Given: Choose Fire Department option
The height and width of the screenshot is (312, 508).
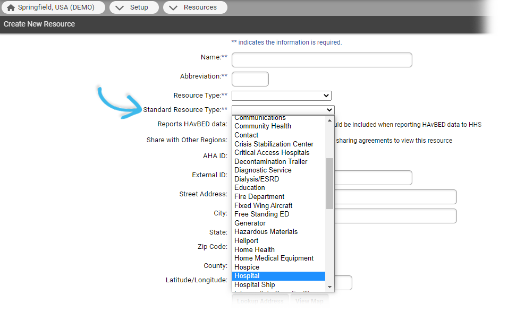Looking at the screenshot, I should (x=259, y=196).
